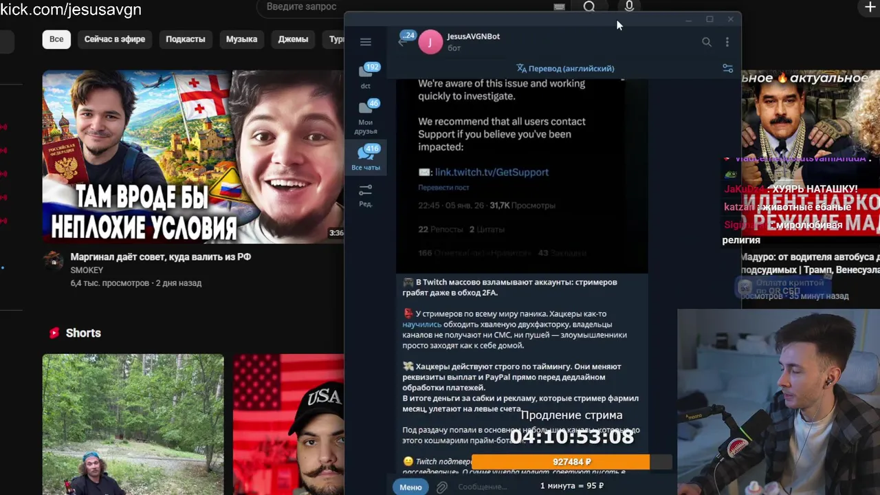This screenshot has height=495, width=880.
Task: Open translation settings icon in Telegram
Action: tap(727, 68)
